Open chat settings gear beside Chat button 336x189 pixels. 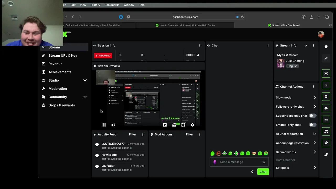pos(252,172)
